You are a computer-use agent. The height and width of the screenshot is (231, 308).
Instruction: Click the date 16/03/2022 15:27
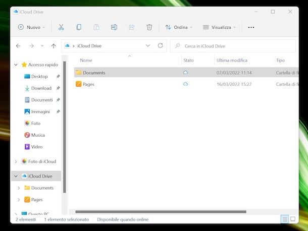click(x=234, y=84)
